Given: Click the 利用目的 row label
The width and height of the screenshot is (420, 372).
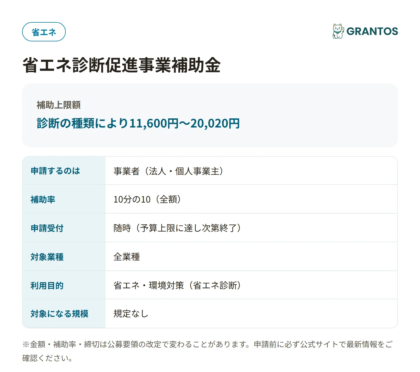Looking at the screenshot, I should 47,285.
